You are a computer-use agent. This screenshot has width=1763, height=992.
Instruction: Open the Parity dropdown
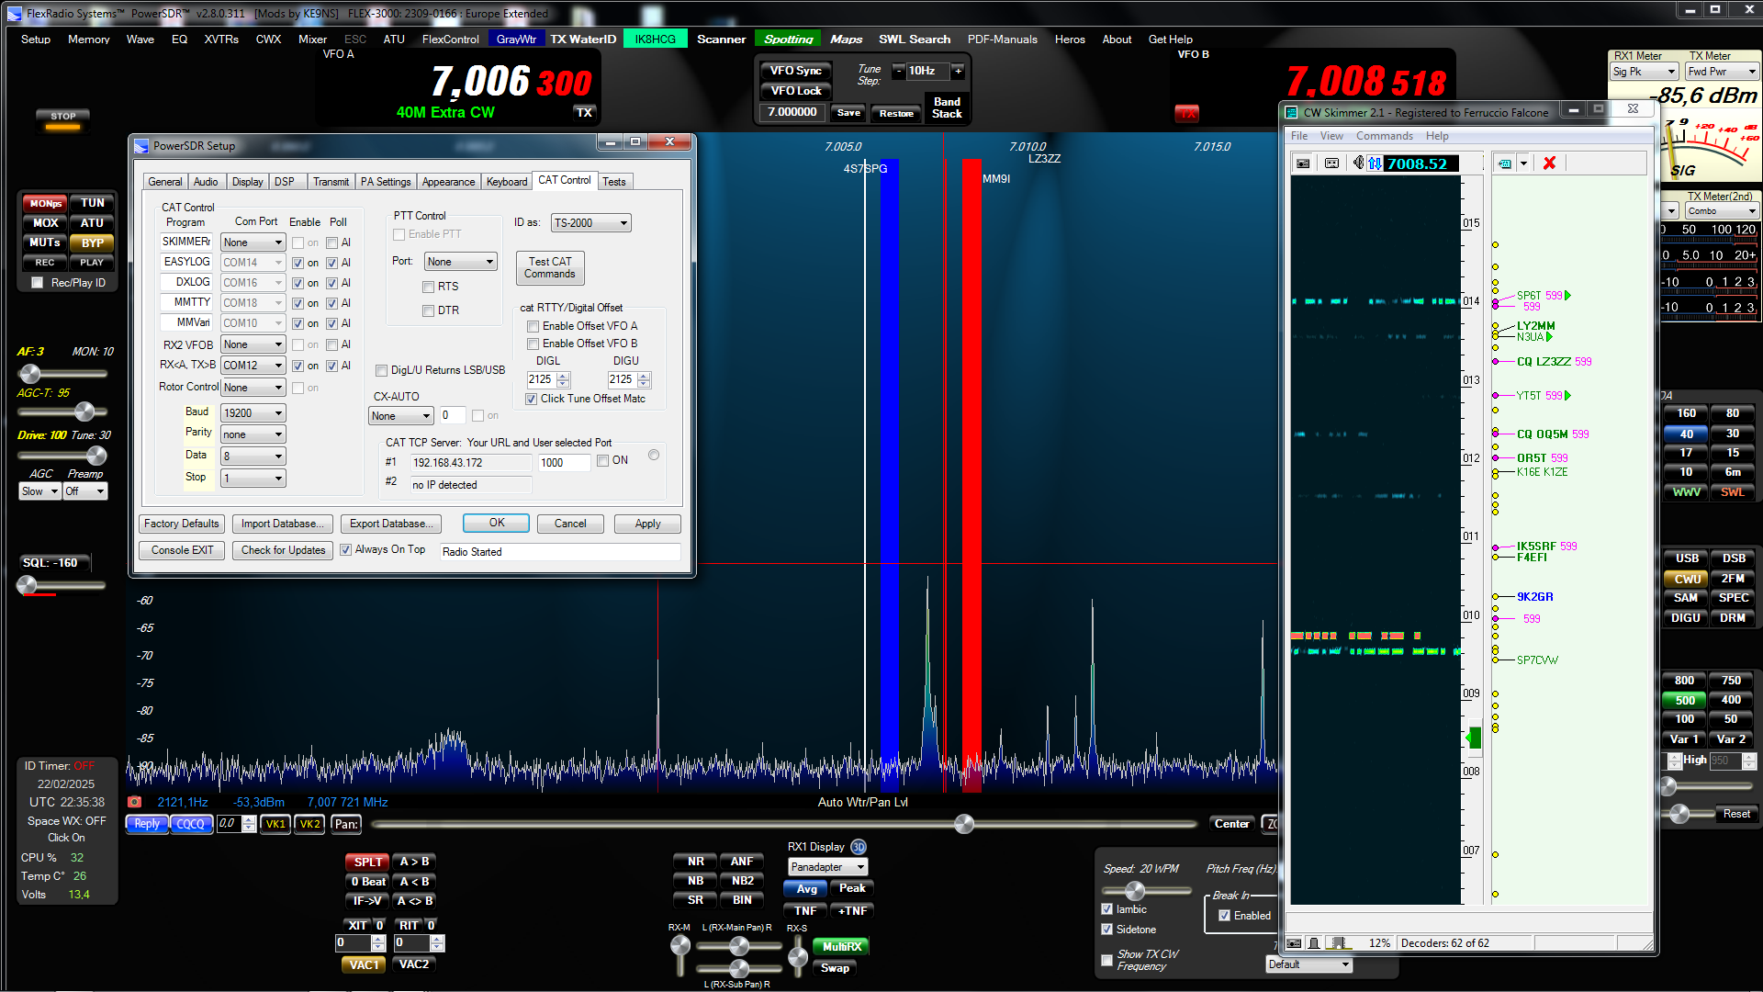coord(253,434)
